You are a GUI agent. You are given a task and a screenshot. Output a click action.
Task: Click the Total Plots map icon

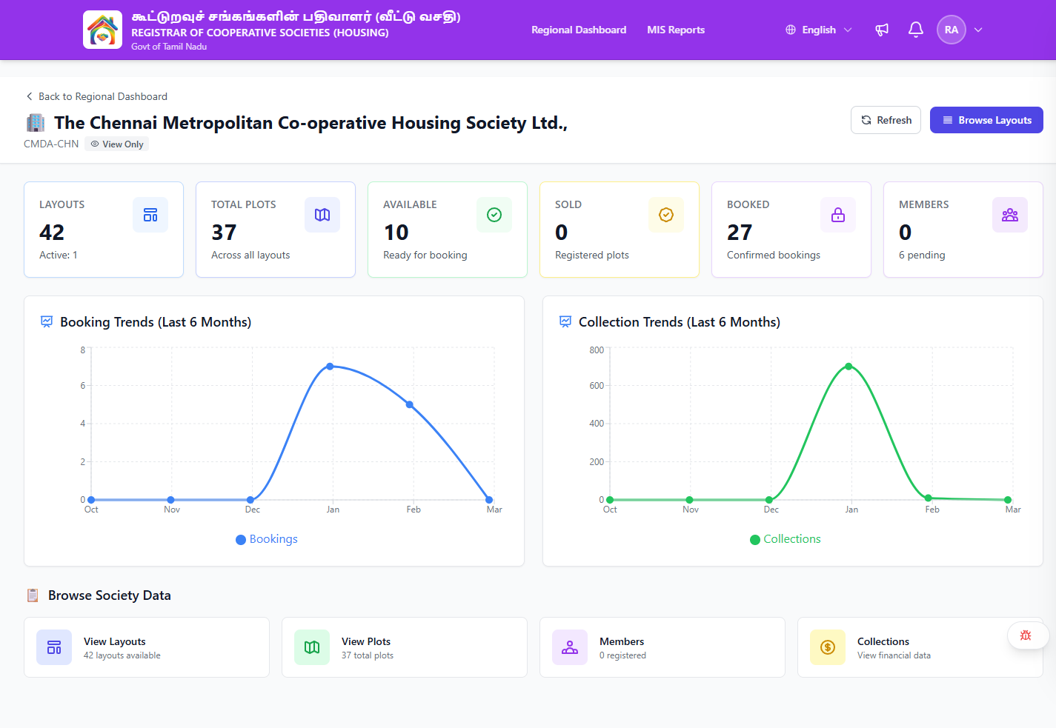point(322,215)
